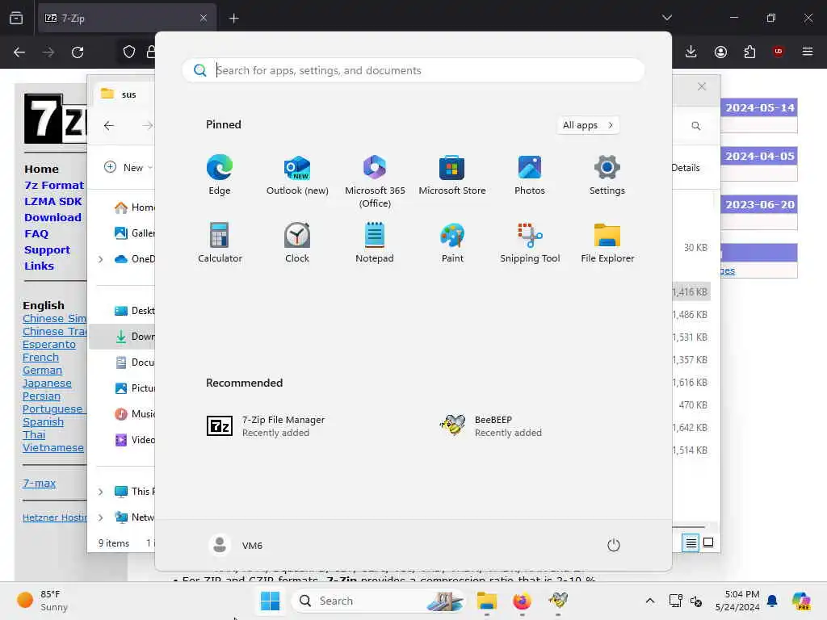Open the Links page link

coord(39,266)
